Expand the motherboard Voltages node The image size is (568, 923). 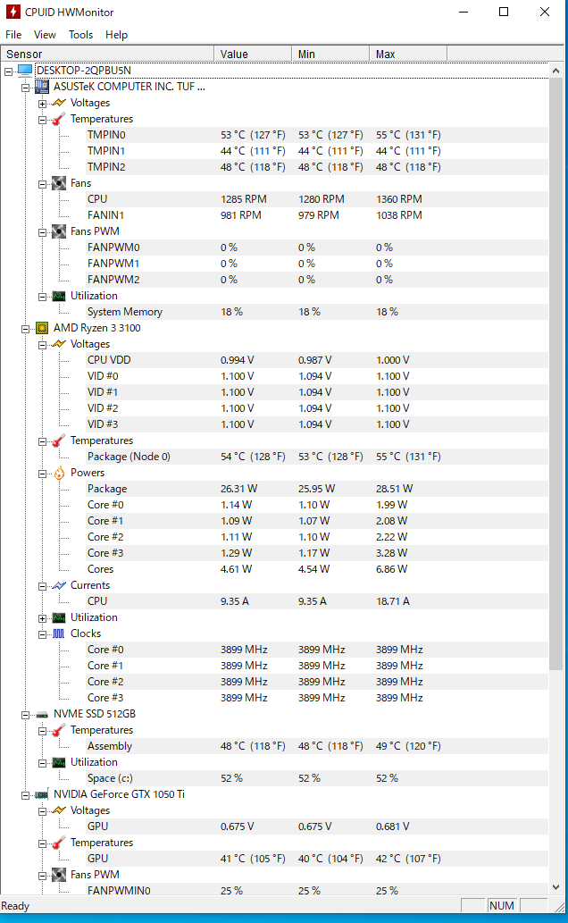(42, 103)
